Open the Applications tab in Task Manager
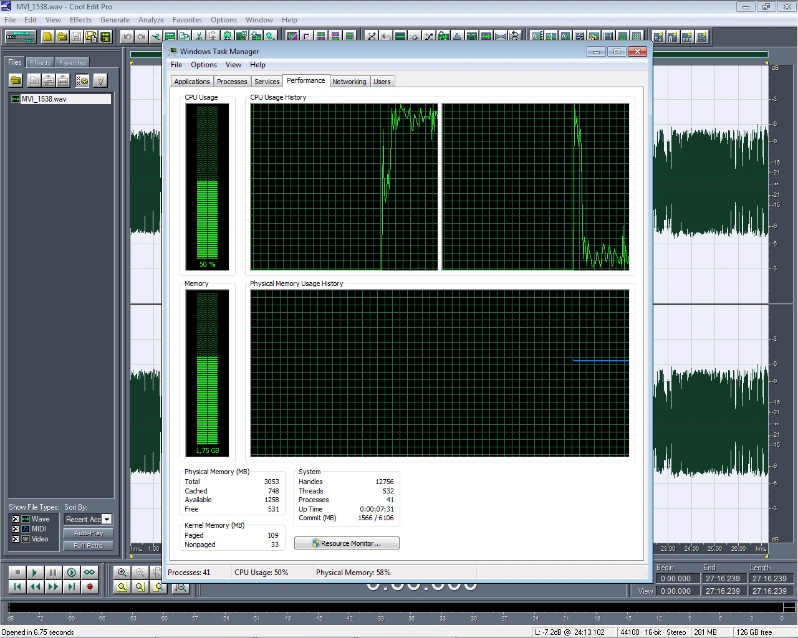 click(192, 82)
